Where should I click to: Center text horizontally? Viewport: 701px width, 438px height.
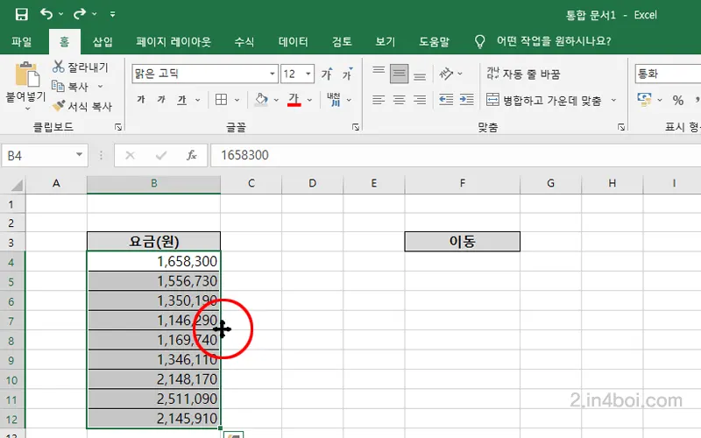(x=400, y=100)
